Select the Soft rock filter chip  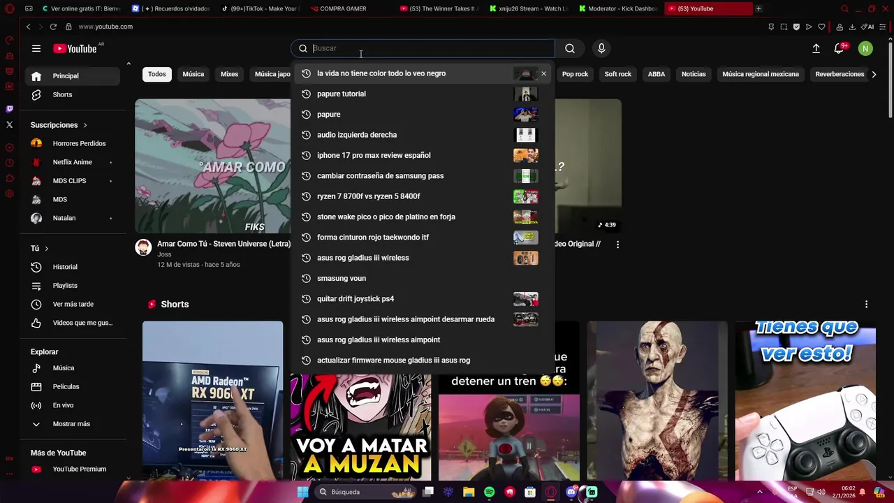[618, 74]
